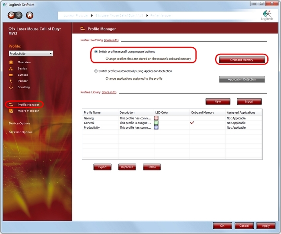Image resolution: width=281 pixels, height=234 pixels.
Task: Click the Gaming profile red LED swatch
Action: point(156,118)
